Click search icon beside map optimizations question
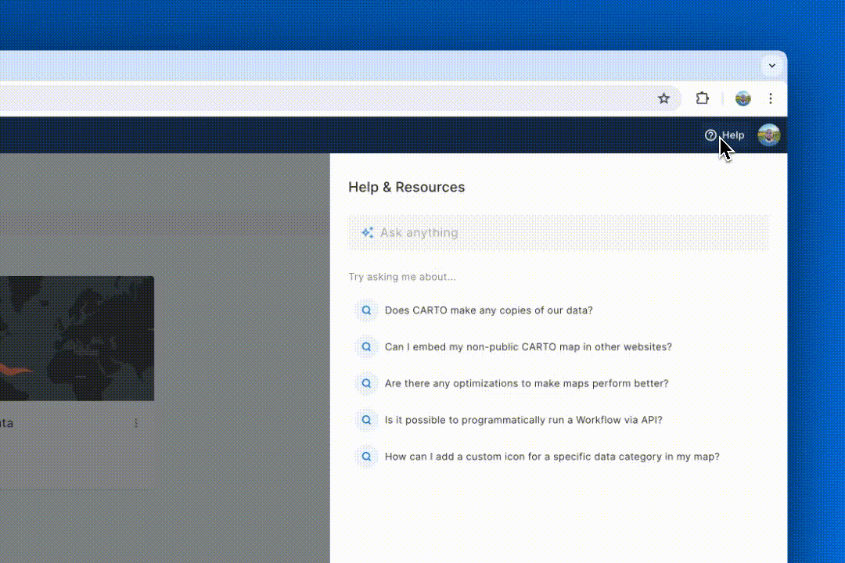Screen dimensions: 845x563 pyautogui.click(x=365, y=383)
